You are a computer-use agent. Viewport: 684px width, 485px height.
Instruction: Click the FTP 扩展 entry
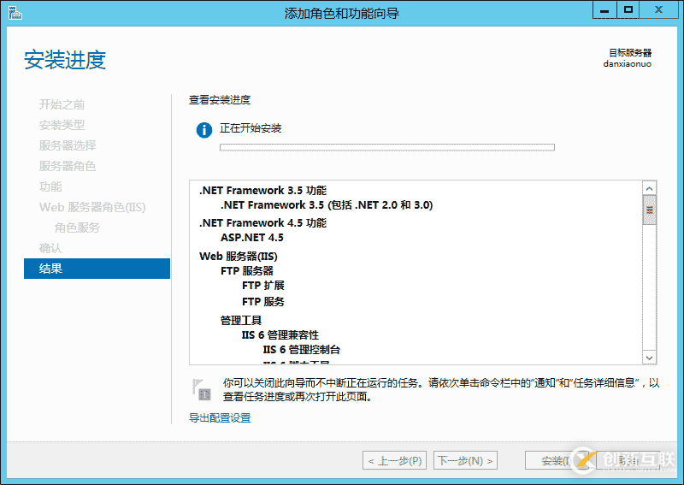click(263, 286)
